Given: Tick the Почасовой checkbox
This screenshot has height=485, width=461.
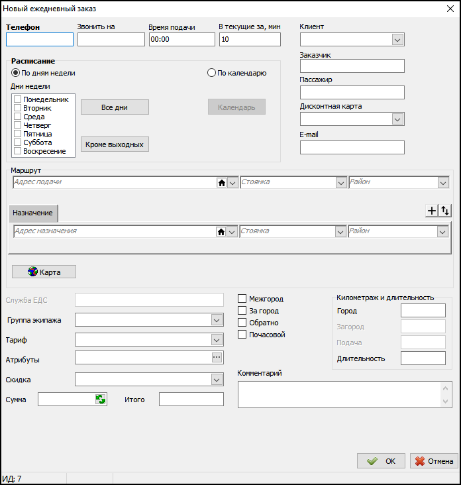Looking at the screenshot, I should [242, 335].
